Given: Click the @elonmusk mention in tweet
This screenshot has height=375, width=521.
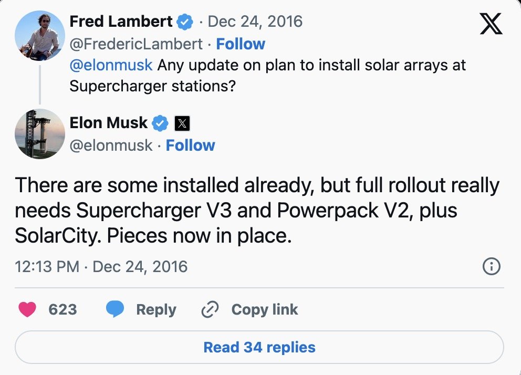Looking at the screenshot, I should tap(111, 66).
